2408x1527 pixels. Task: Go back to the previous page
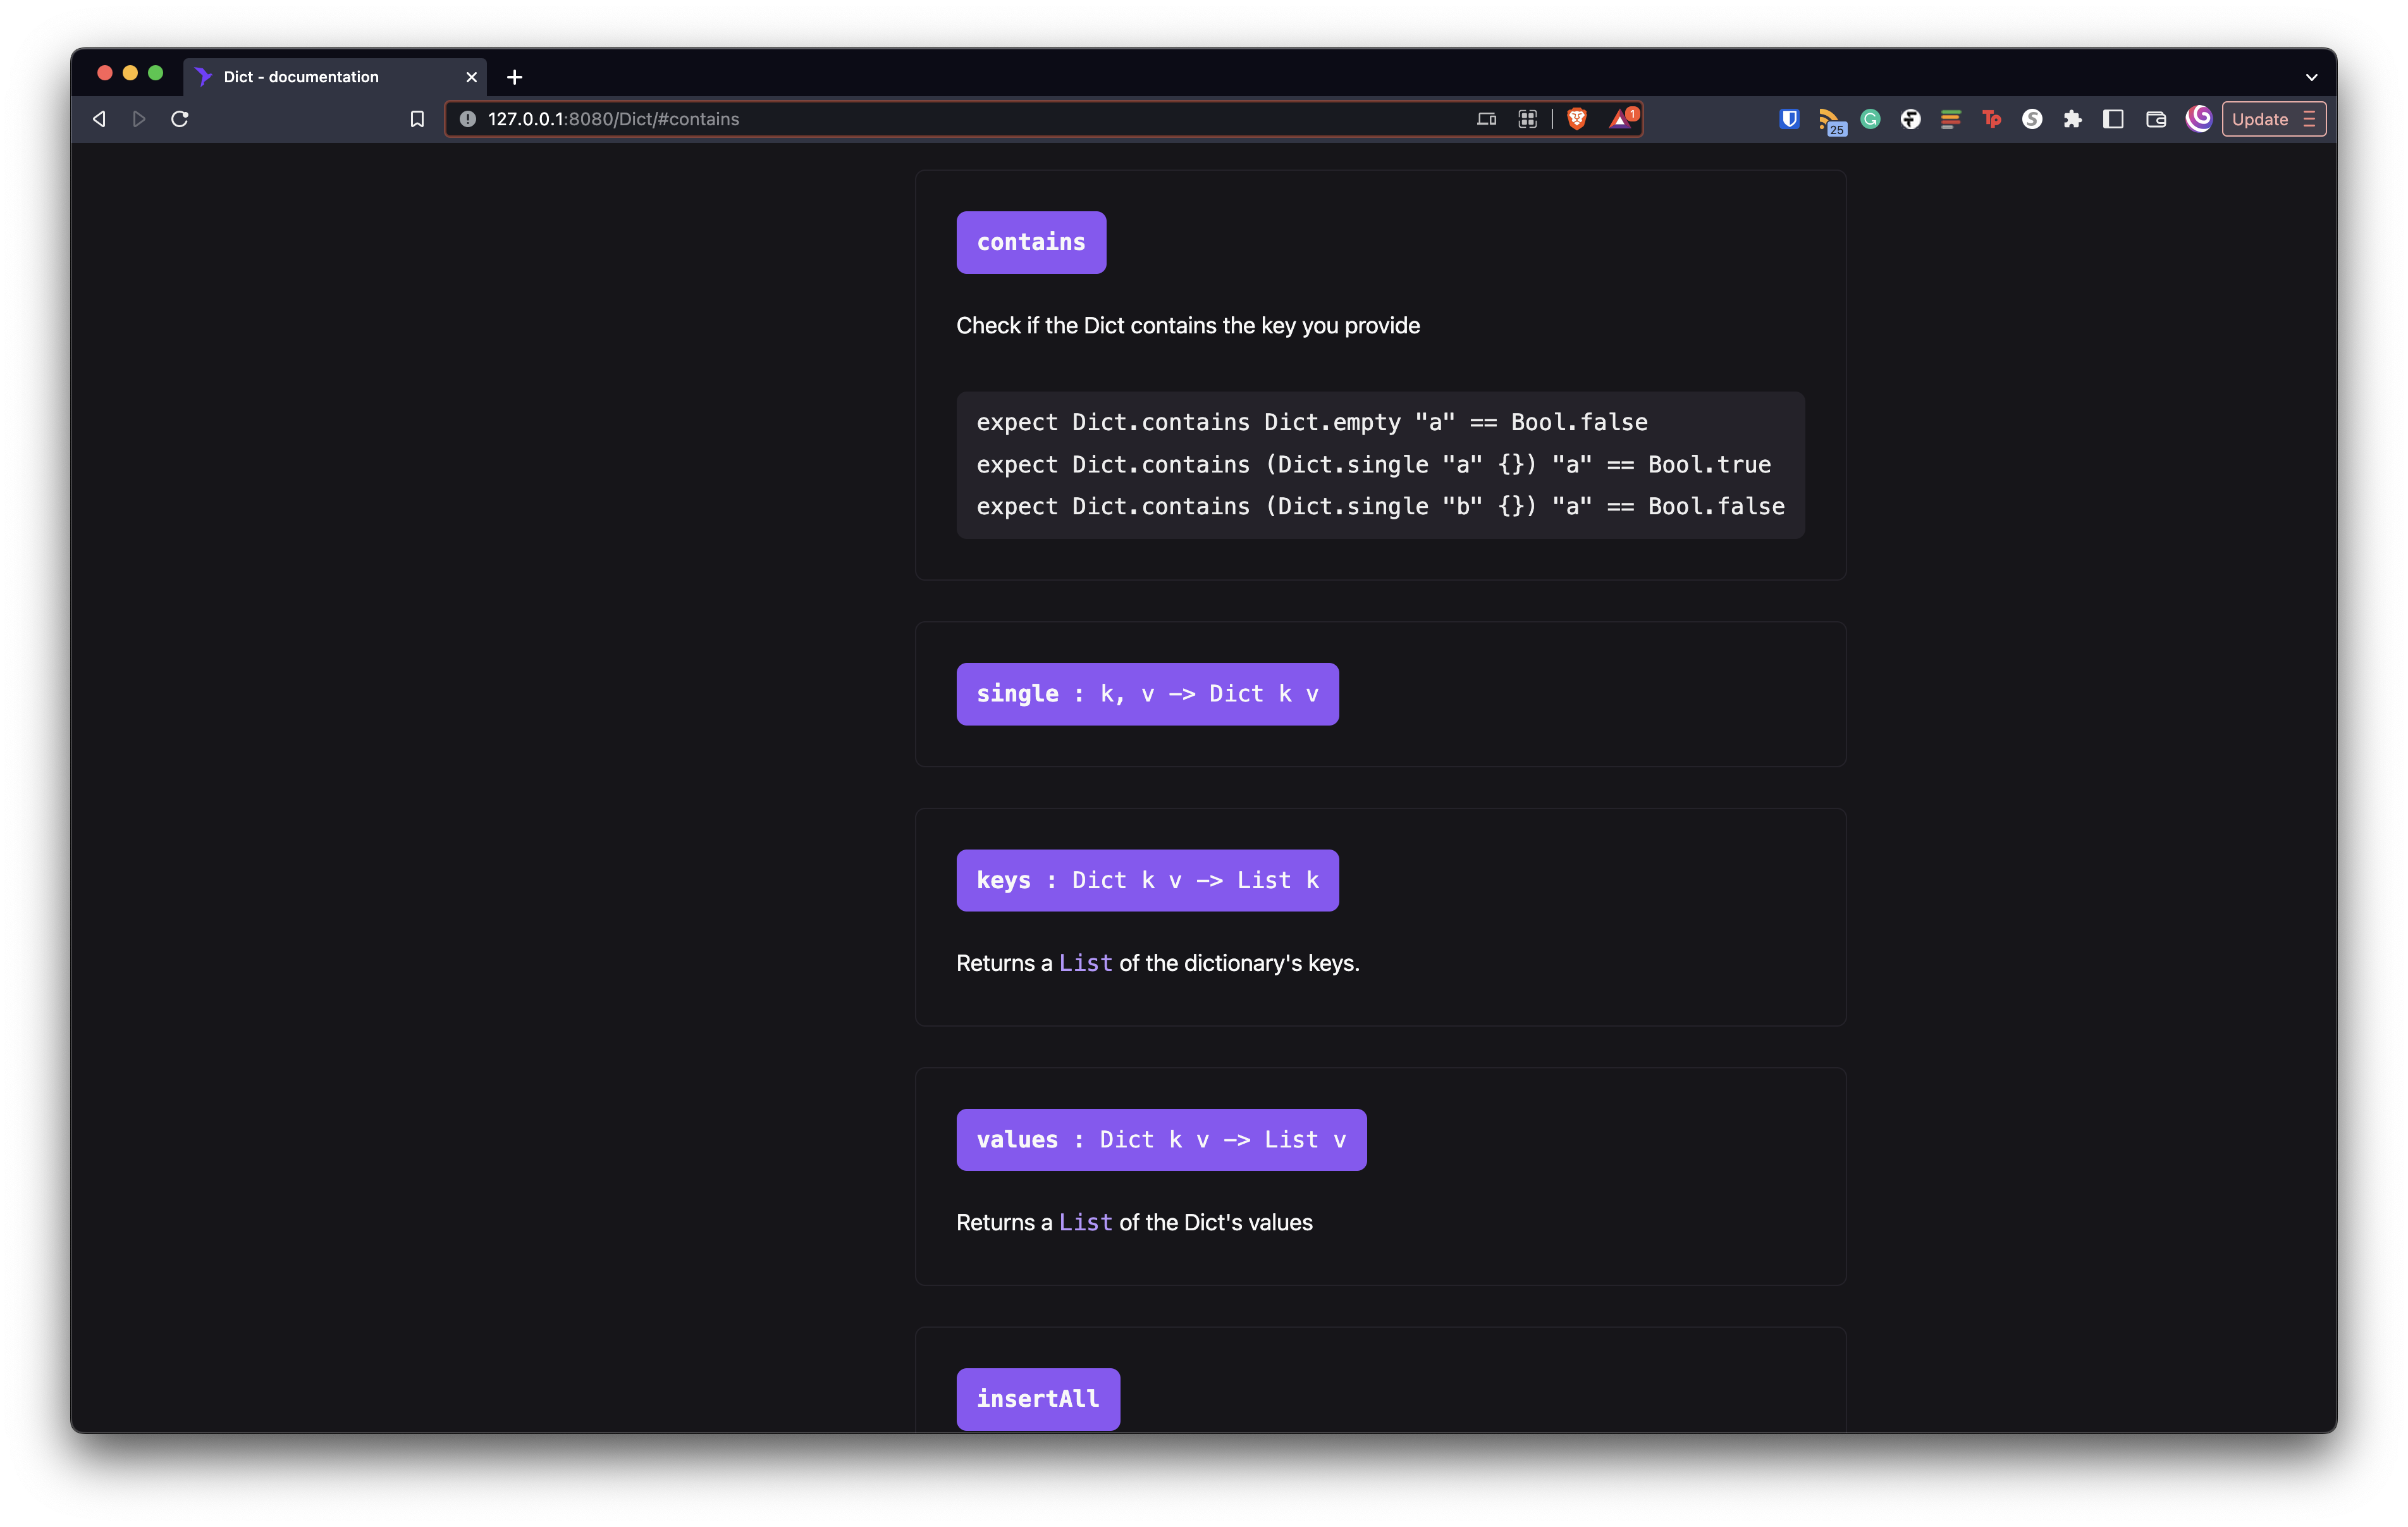99,119
